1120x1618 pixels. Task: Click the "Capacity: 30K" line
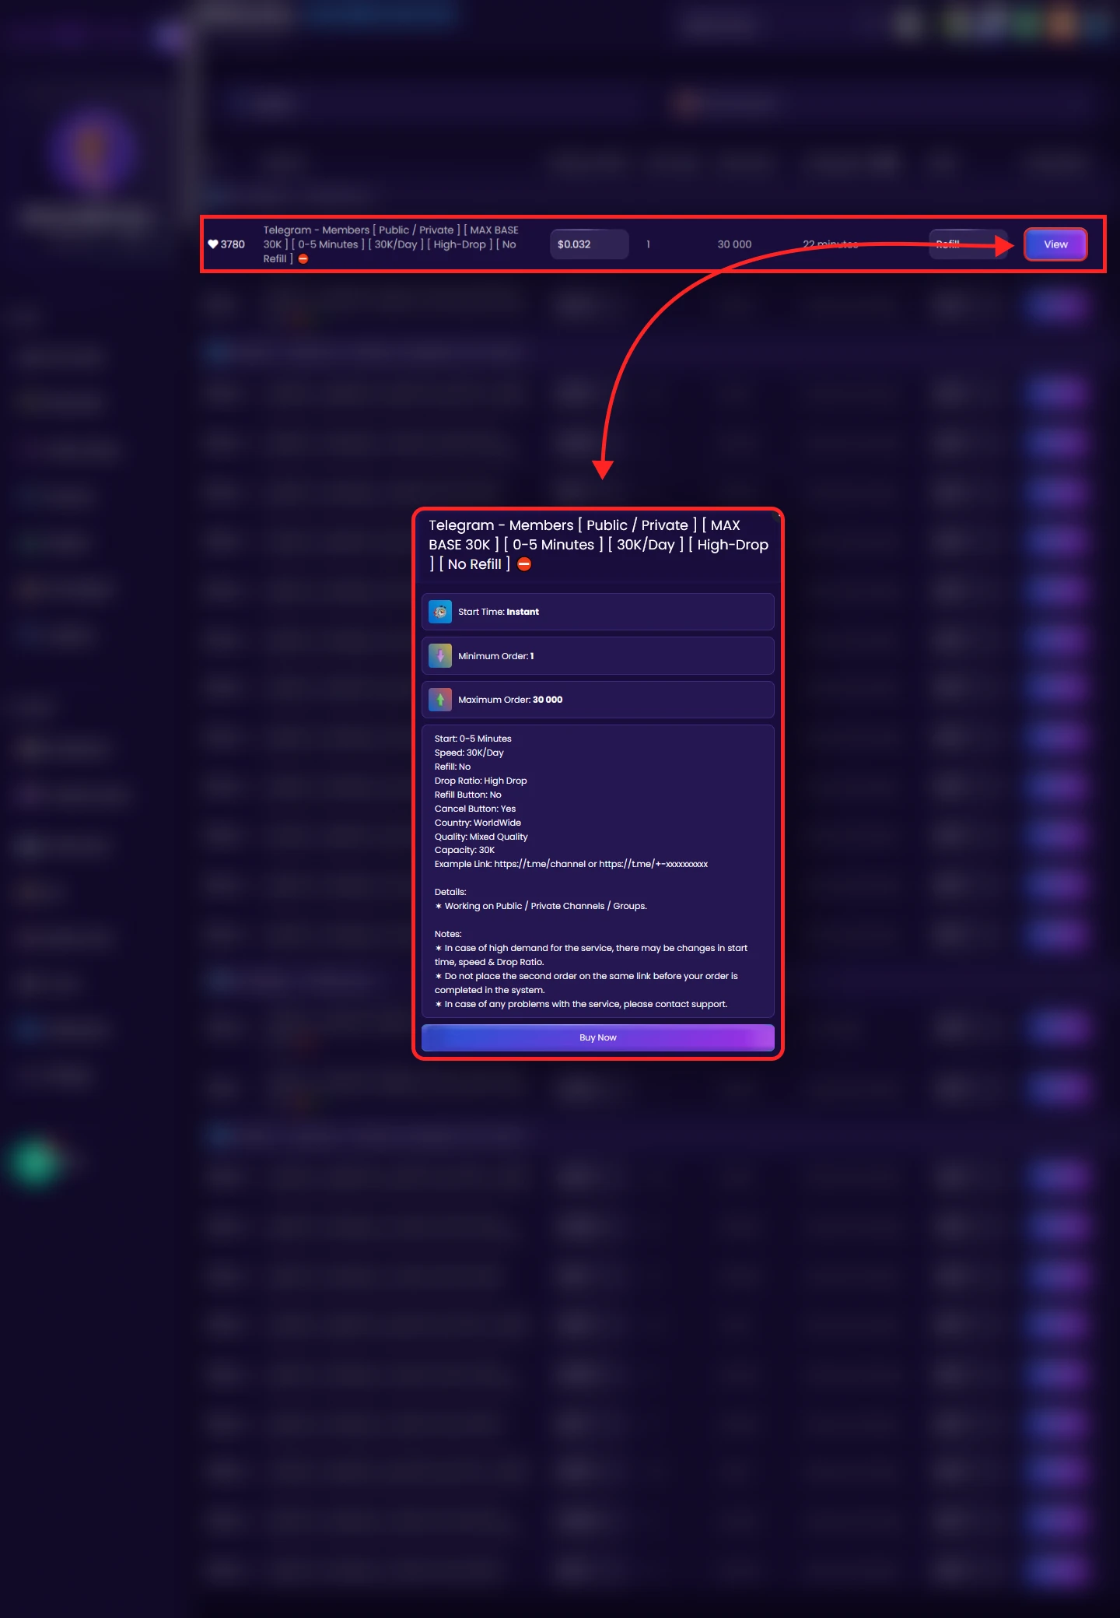click(464, 850)
